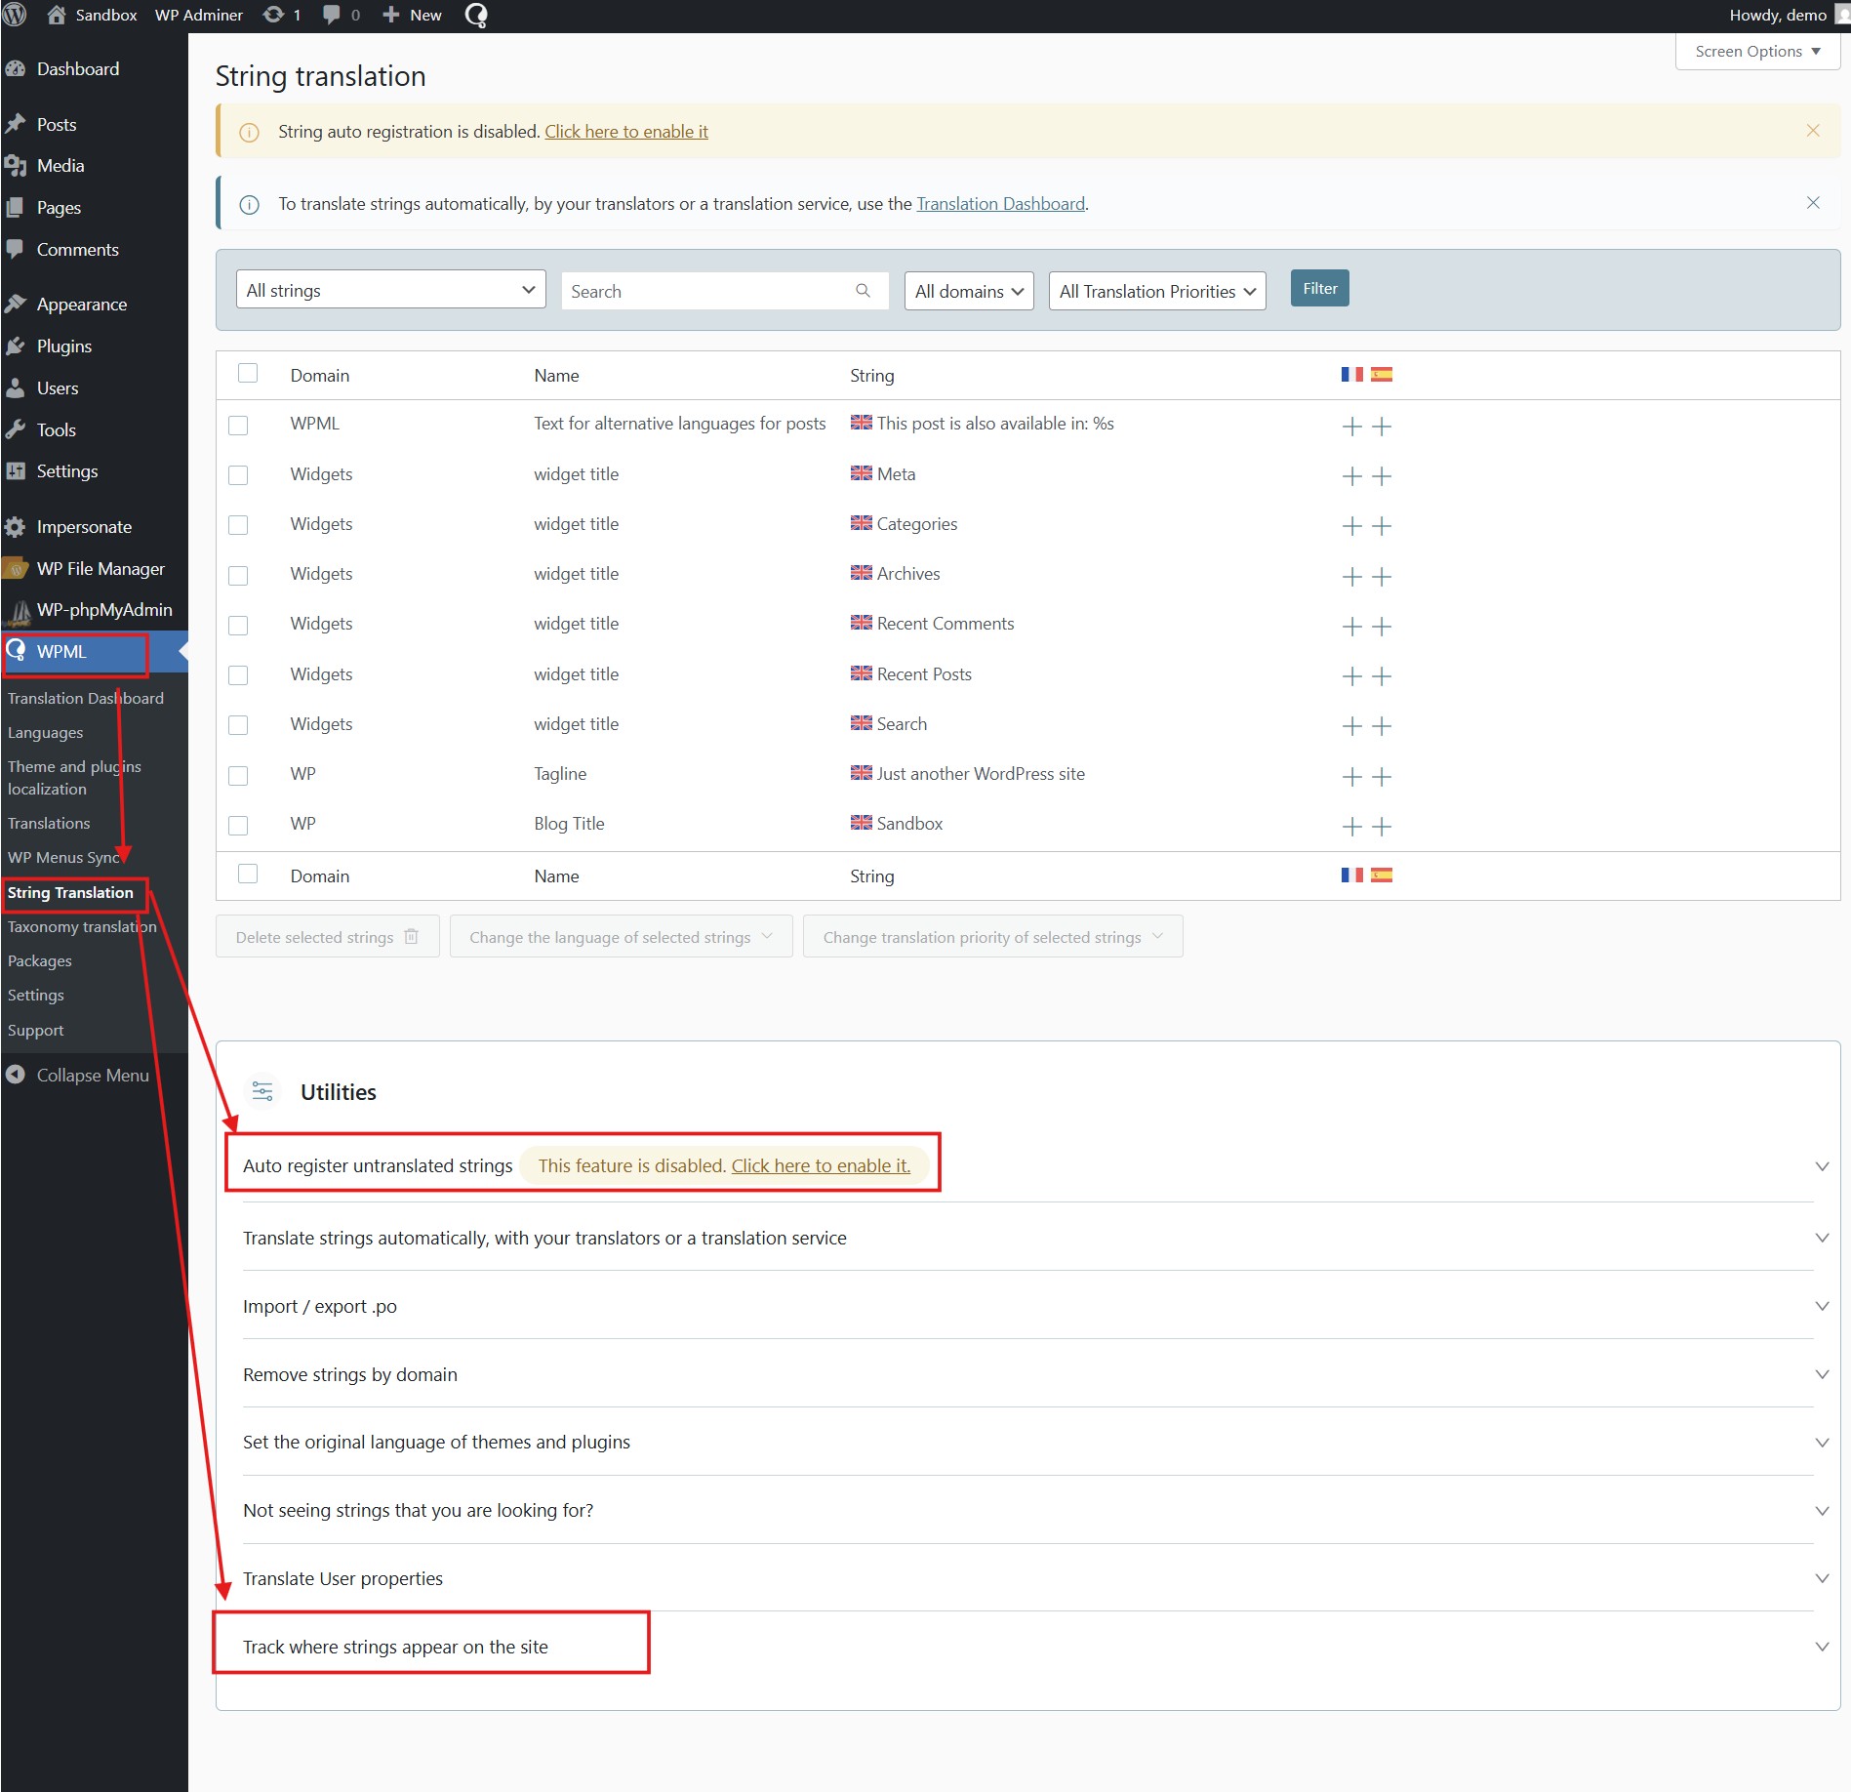Viewport: 1851px width, 1792px height.
Task: Follow the Translation Dashboard link in info notice
Action: click(x=1000, y=204)
